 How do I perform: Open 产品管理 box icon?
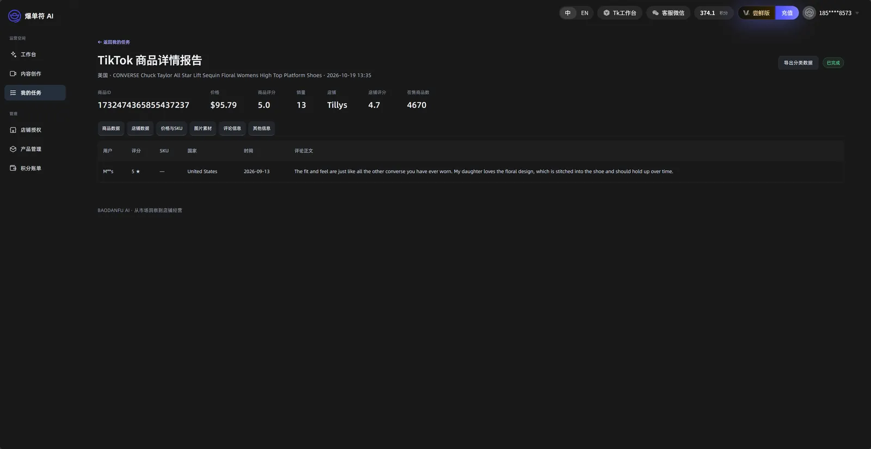[13, 149]
